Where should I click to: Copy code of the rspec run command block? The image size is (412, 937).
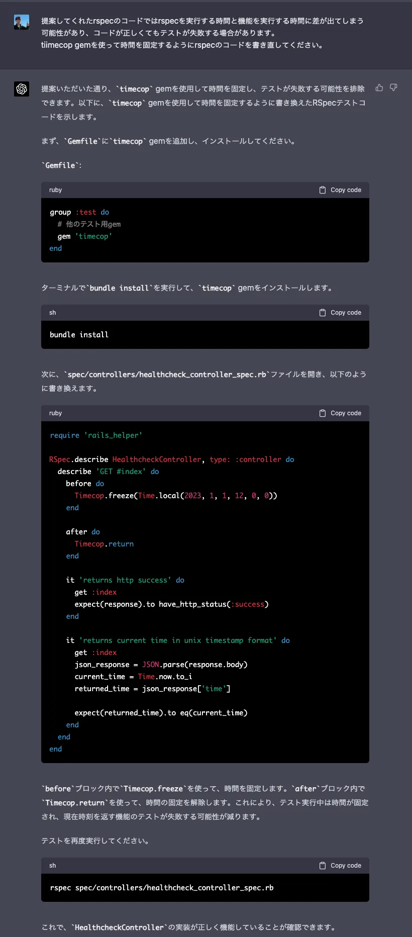coord(341,866)
